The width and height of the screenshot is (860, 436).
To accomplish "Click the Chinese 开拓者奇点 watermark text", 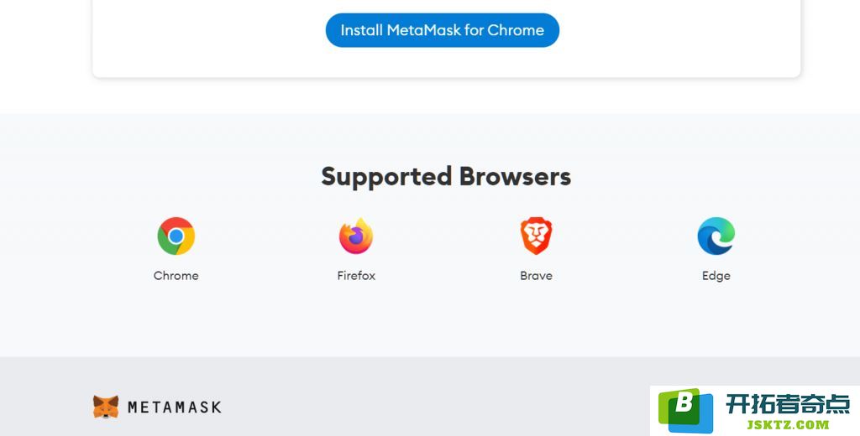I will (788, 404).
